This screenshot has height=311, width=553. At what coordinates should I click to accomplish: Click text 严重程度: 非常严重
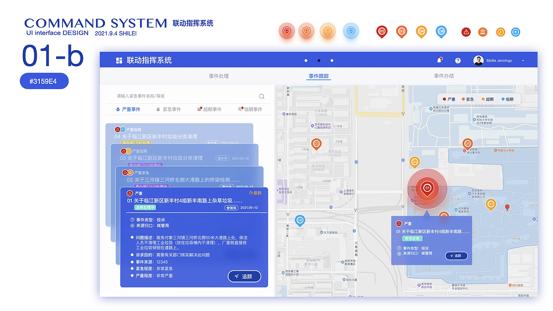(154, 276)
